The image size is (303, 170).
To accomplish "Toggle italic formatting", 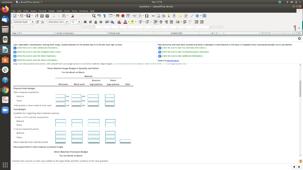I will click(90, 22).
